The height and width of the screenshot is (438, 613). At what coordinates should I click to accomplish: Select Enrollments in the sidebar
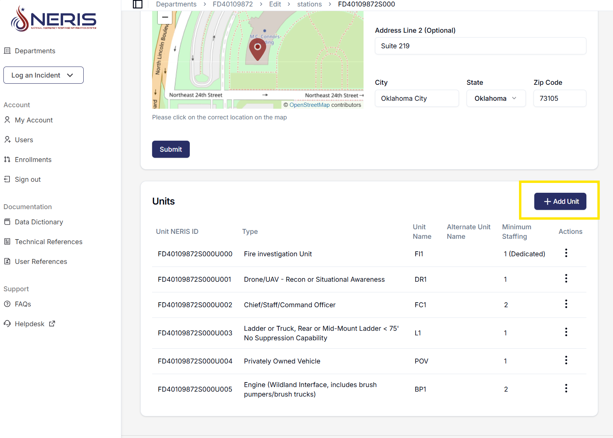(33, 160)
